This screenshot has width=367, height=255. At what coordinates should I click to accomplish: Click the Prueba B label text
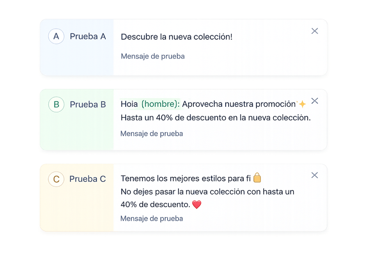(x=88, y=104)
